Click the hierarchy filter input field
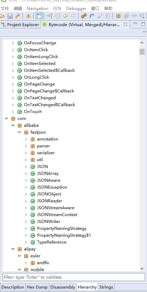Screen dimensions: 147x292 74,277
